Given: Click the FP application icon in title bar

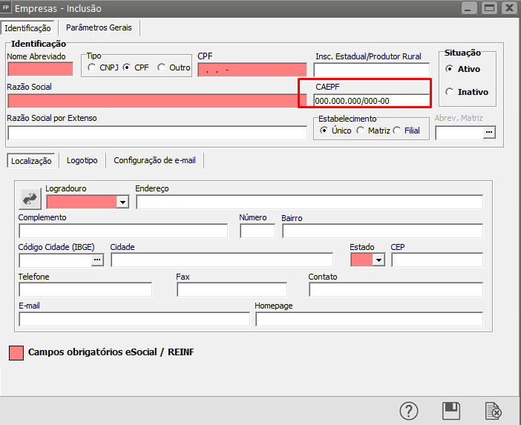Looking at the screenshot, I should [7, 8].
